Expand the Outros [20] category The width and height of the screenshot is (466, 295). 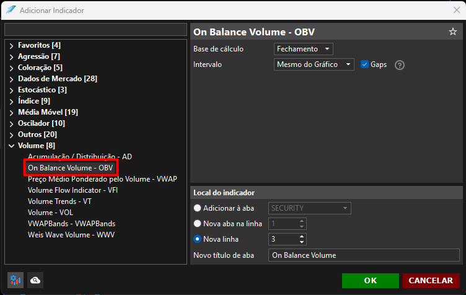click(12, 135)
